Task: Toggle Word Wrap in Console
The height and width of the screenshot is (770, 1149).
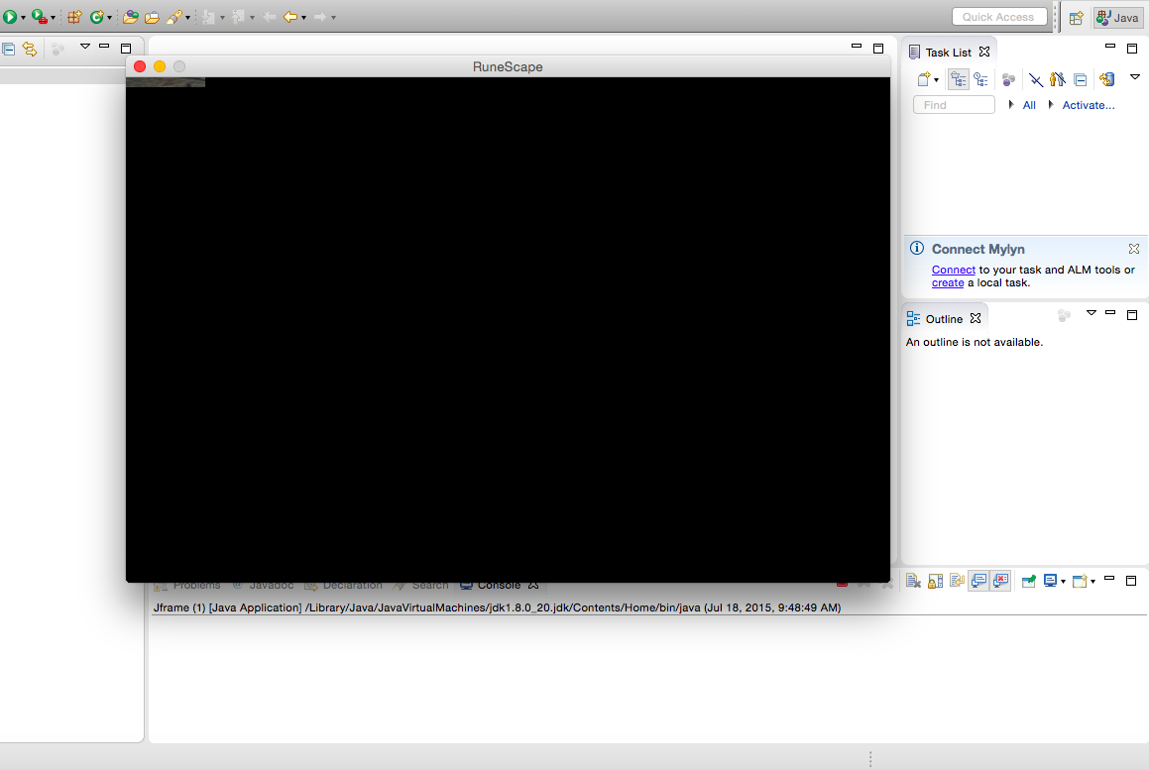Action: click(x=957, y=581)
